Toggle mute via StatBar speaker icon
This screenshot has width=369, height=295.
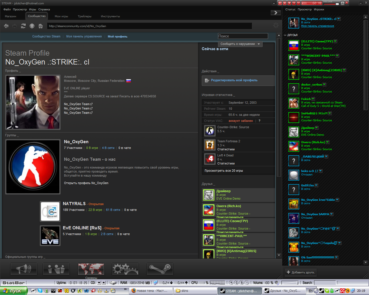tap(277, 283)
